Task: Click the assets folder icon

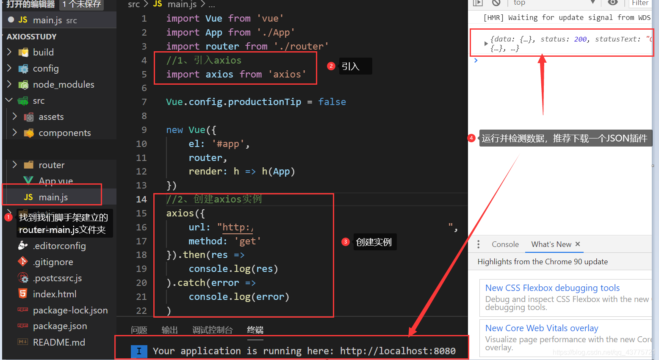Action: [29, 117]
